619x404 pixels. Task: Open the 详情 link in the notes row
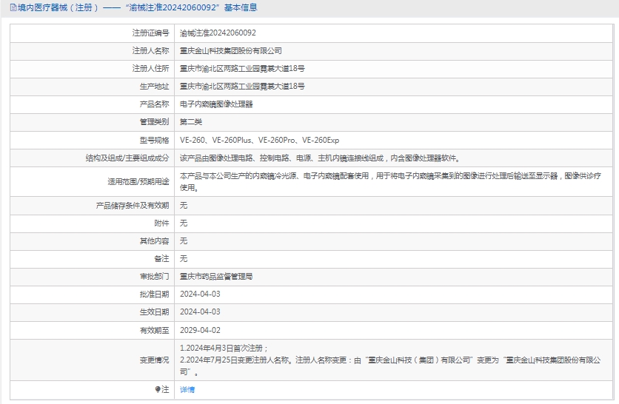tap(187, 389)
